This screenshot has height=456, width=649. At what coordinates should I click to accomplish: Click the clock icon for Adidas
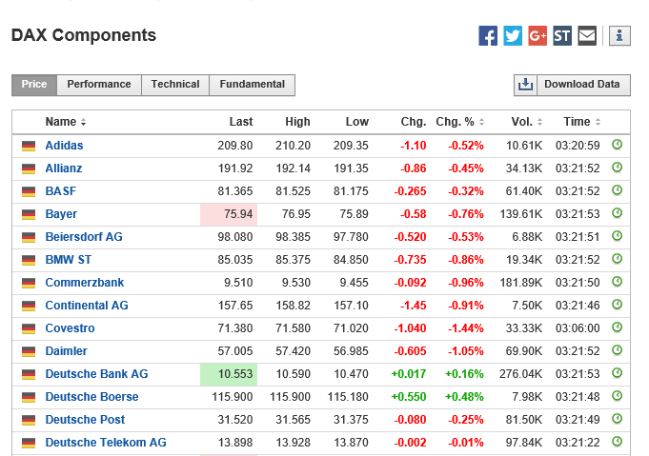(x=617, y=145)
